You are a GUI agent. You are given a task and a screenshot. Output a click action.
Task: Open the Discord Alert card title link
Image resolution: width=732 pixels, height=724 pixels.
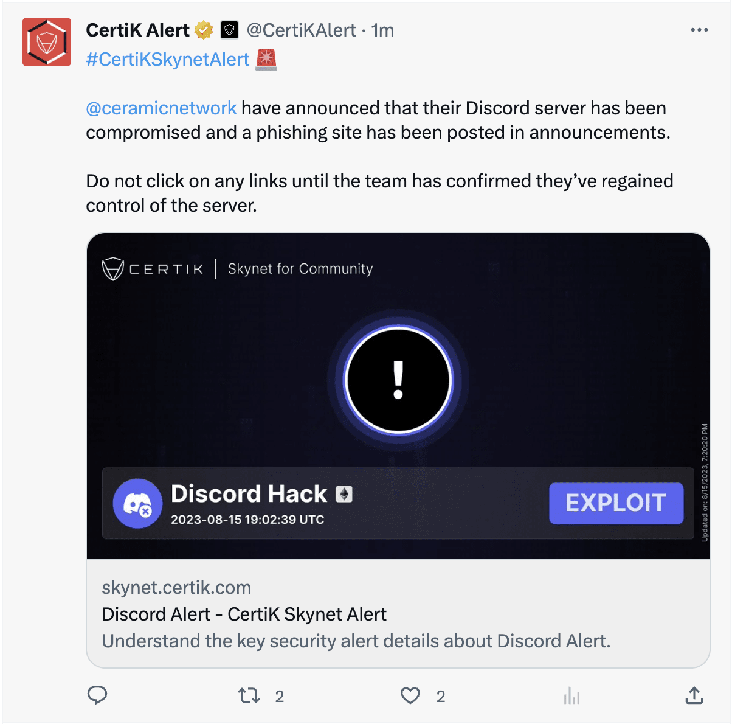tap(244, 614)
